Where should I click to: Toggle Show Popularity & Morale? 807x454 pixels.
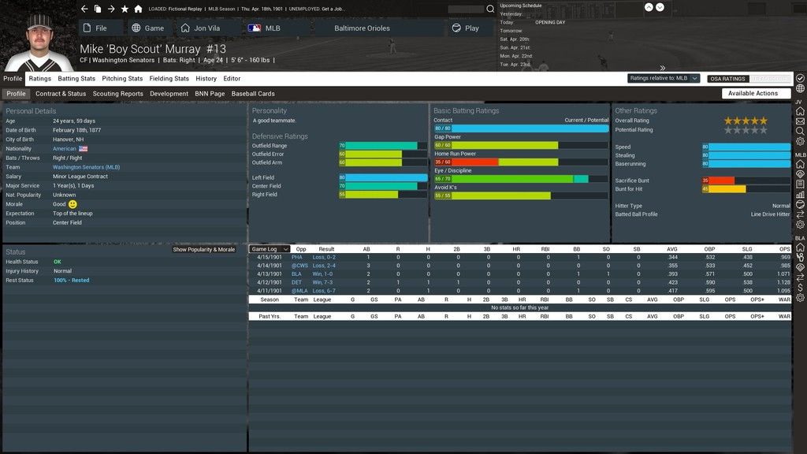click(x=204, y=250)
